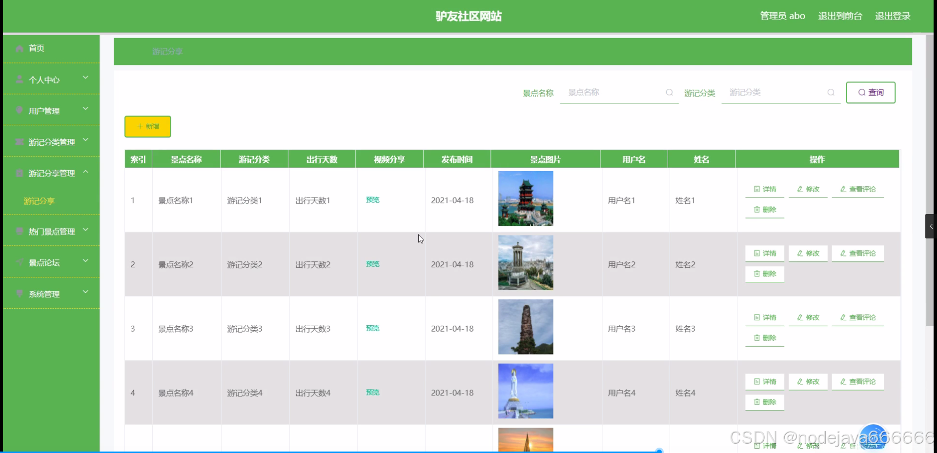
Task: Select the 游记分享 submenu item
Action: [x=39, y=201]
